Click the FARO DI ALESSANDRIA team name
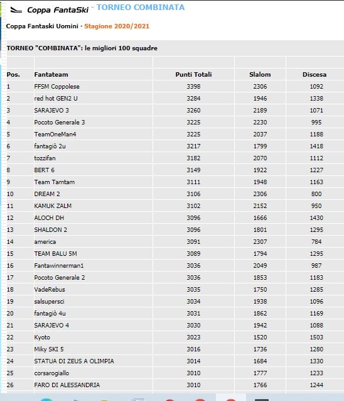This screenshot has height=401, width=344. click(67, 385)
